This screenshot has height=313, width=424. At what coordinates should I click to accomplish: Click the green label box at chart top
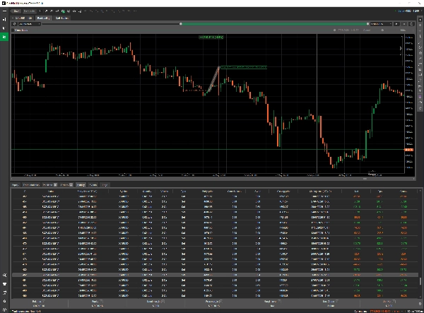[x=211, y=37]
